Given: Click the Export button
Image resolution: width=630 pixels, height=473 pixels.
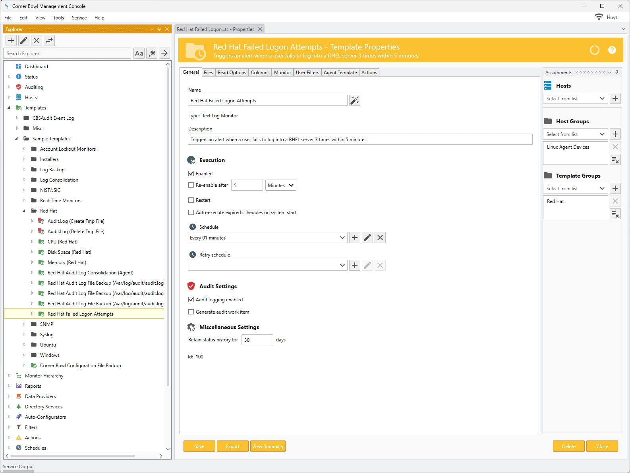Looking at the screenshot, I should coord(232,446).
